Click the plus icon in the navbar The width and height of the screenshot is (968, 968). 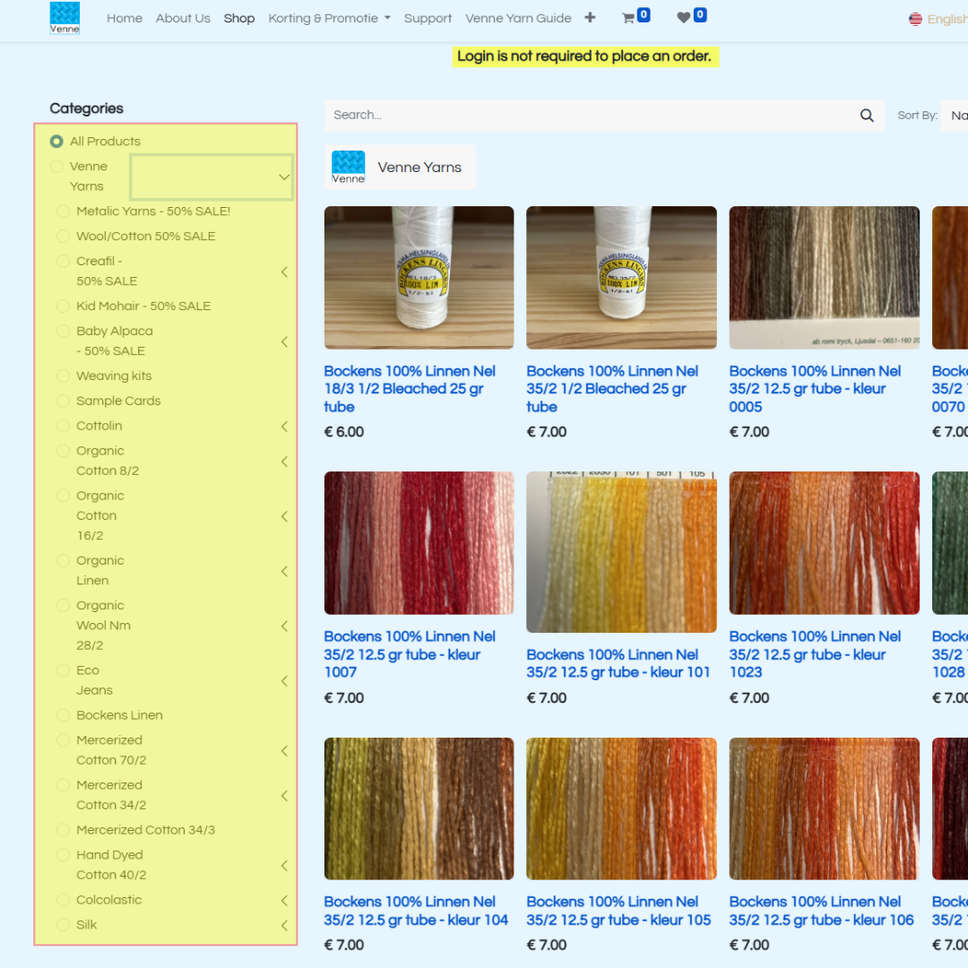click(x=590, y=18)
